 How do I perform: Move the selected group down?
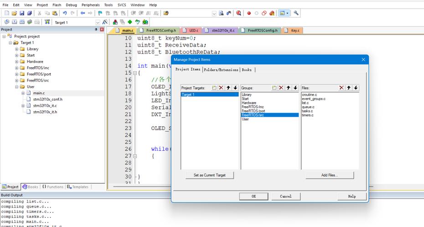pyautogui.click(x=295, y=88)
